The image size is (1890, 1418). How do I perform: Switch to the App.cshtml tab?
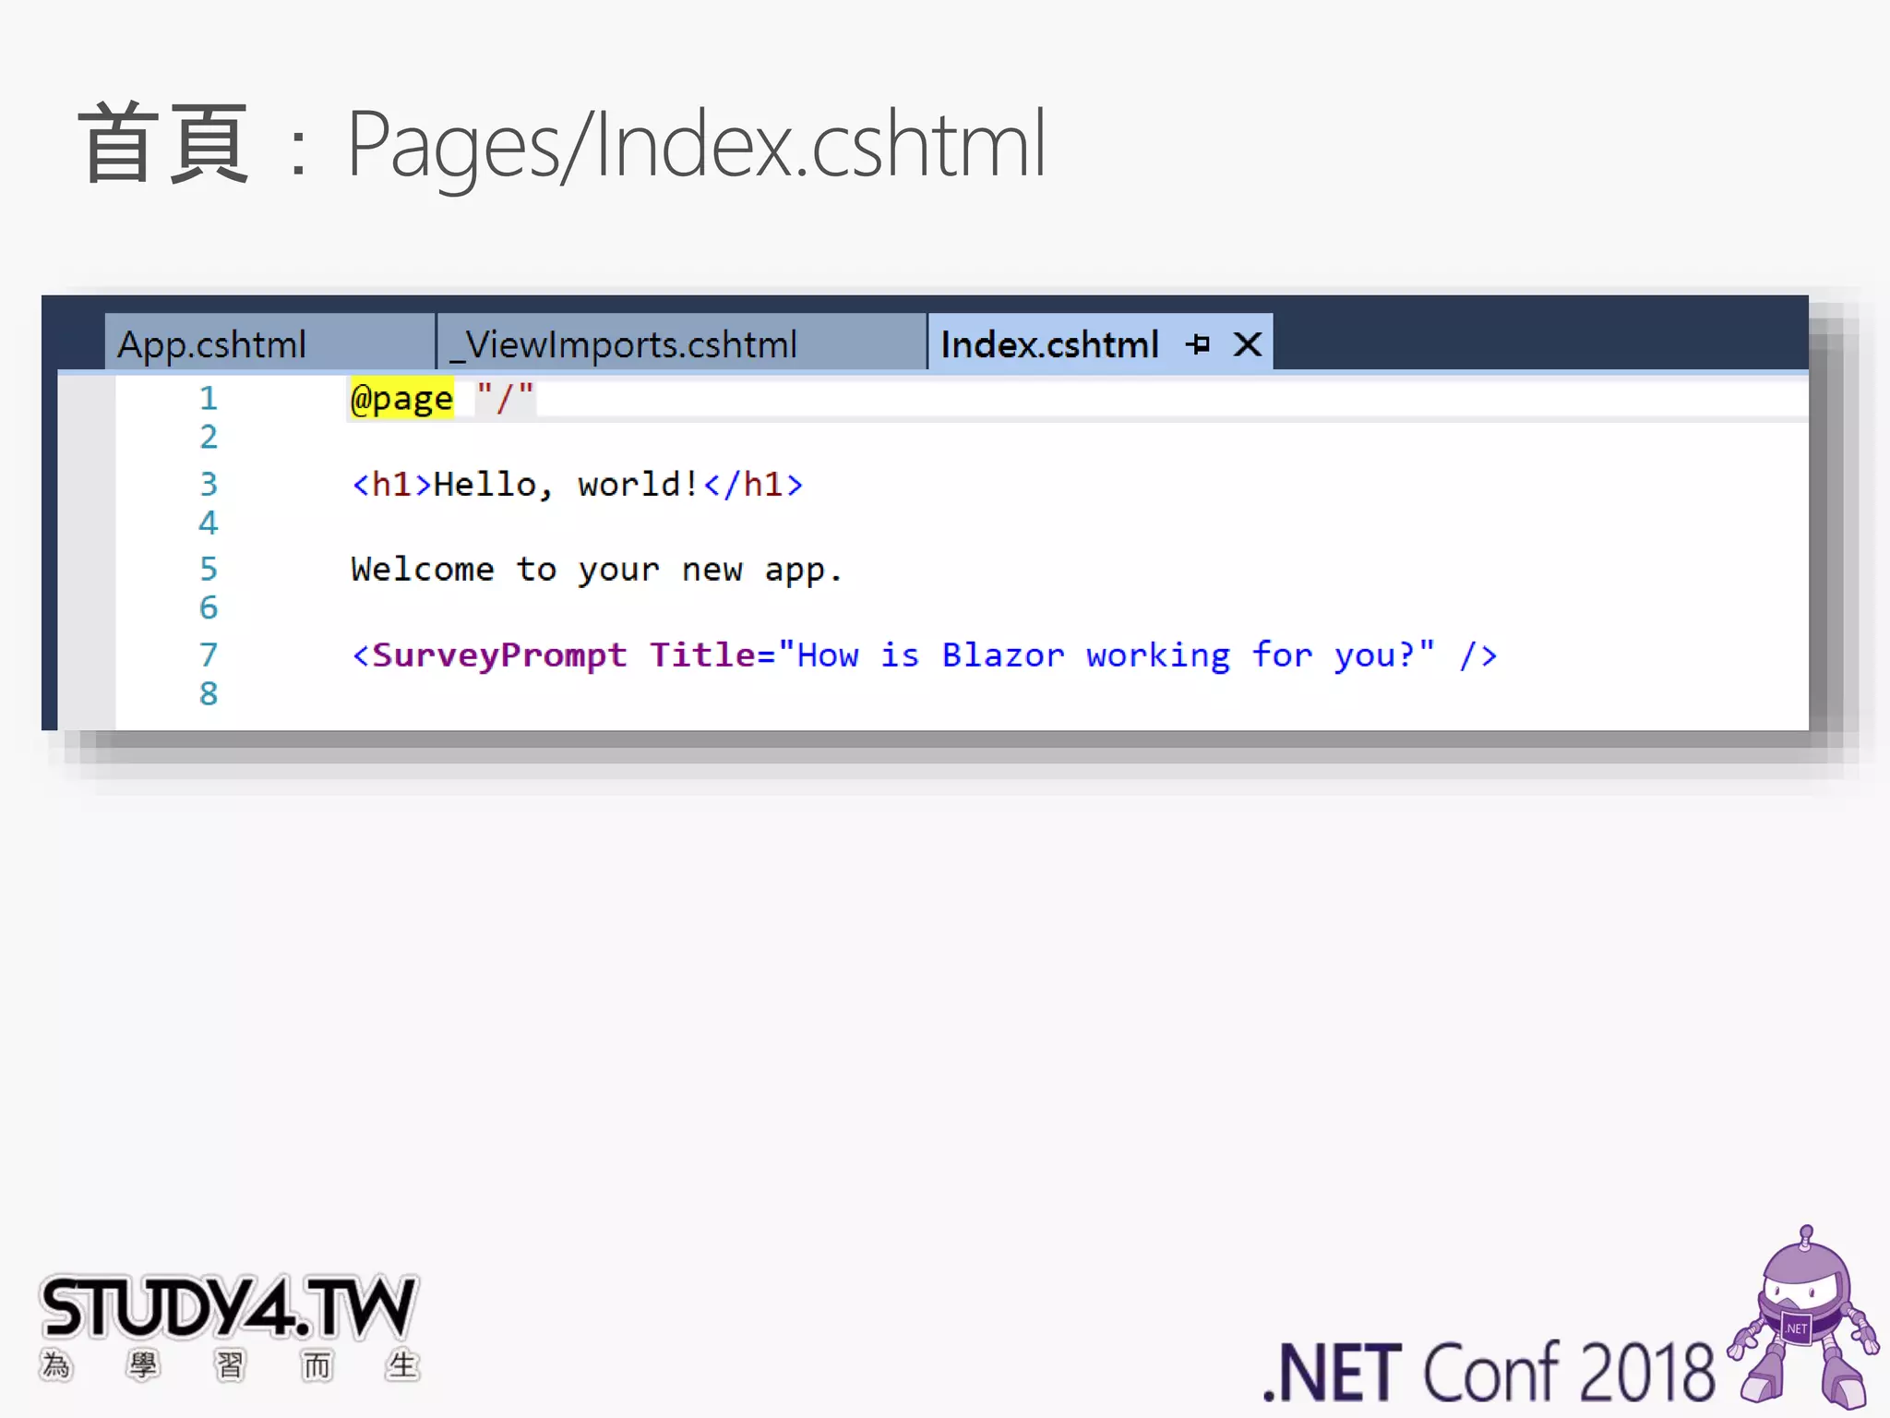click(269, 343)
